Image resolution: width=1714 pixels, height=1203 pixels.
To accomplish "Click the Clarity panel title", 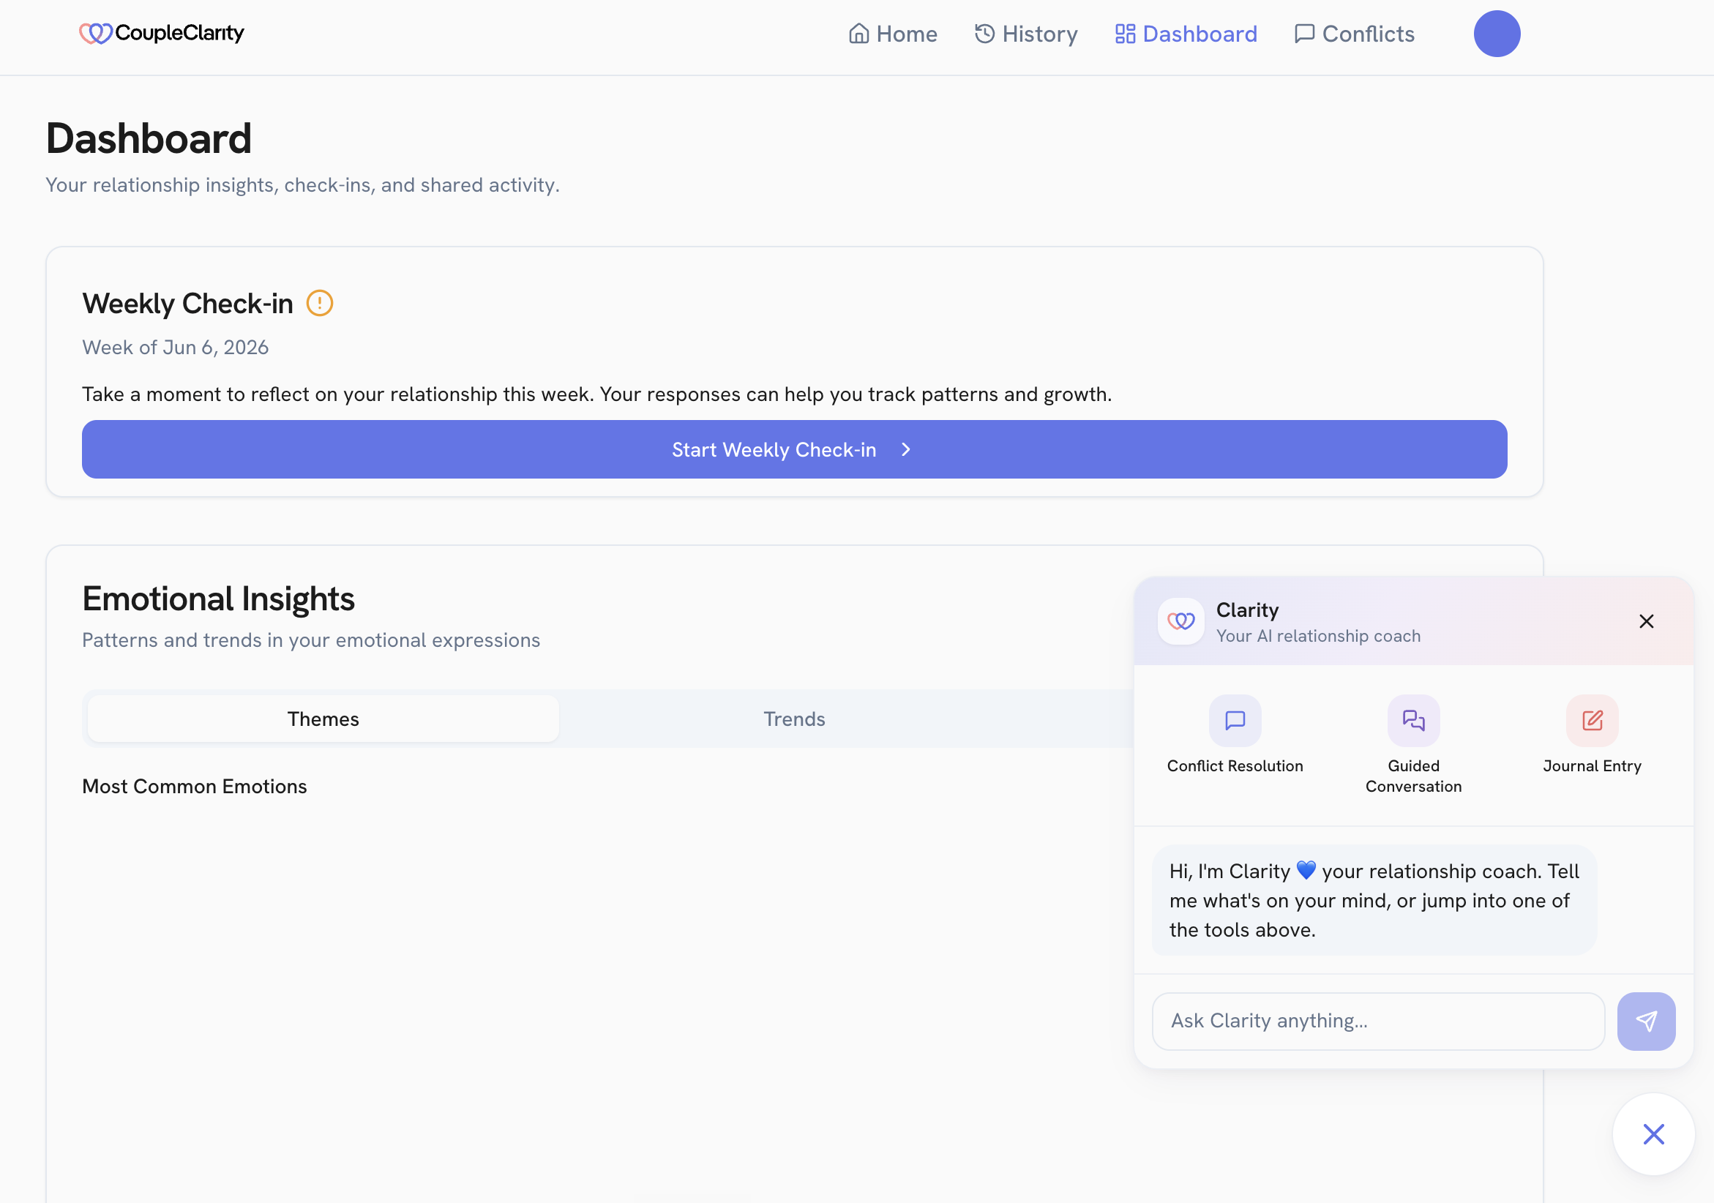I will pyautogui.click(x=1247, y=610).
